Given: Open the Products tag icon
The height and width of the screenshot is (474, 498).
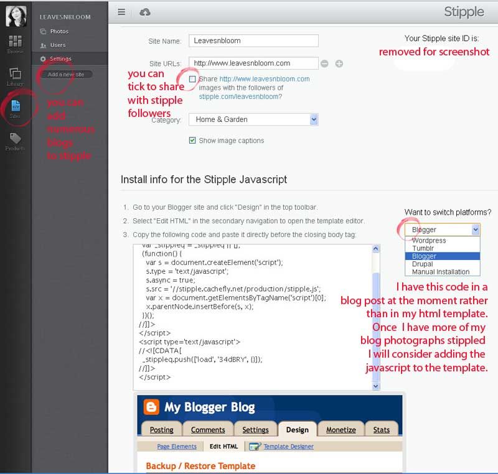Looking at the screenshot, I should [15, 138].
